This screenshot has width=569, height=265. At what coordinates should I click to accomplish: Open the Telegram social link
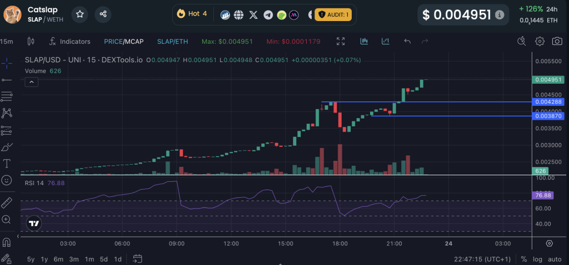268,15
